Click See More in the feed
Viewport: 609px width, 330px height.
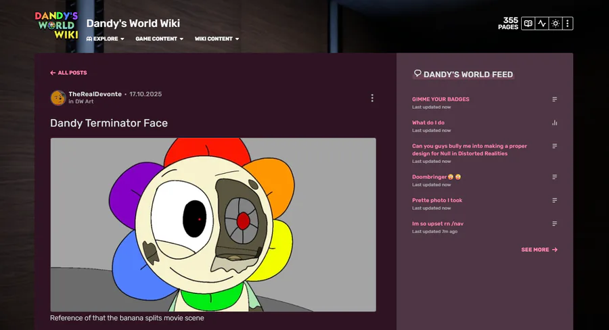539,250
